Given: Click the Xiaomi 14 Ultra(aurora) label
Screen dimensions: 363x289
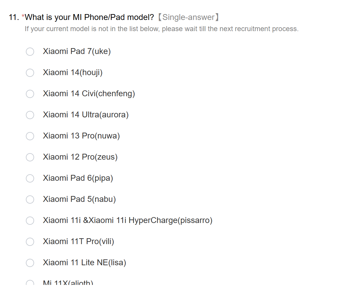Looking at the screenshot, I should 86,115.
